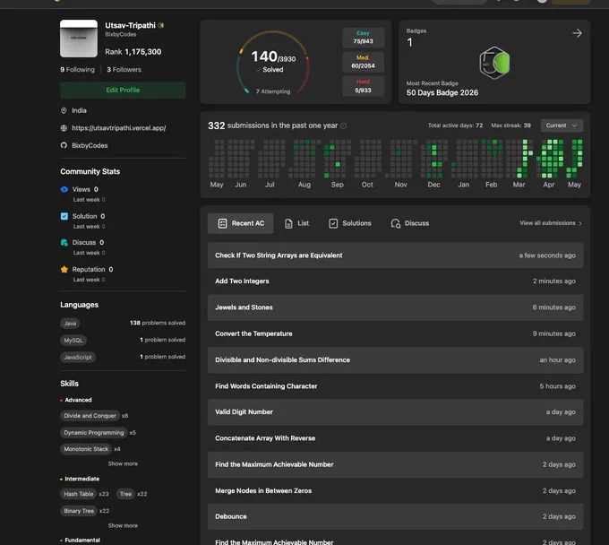The image size is (609, 545).
Task: Click the Total active days: 72 text
Action: pos(455,125)
